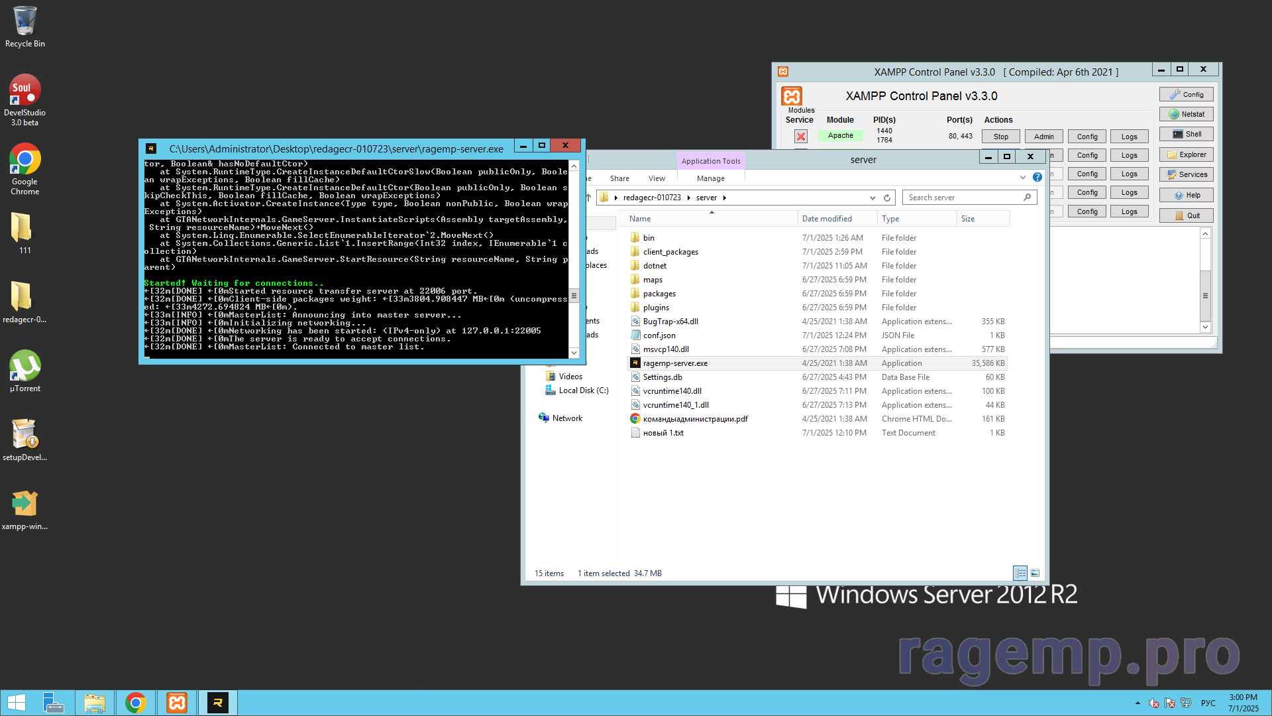
Task: Click the Application Tools contextual tab
Action: click(x=711, y=161)
